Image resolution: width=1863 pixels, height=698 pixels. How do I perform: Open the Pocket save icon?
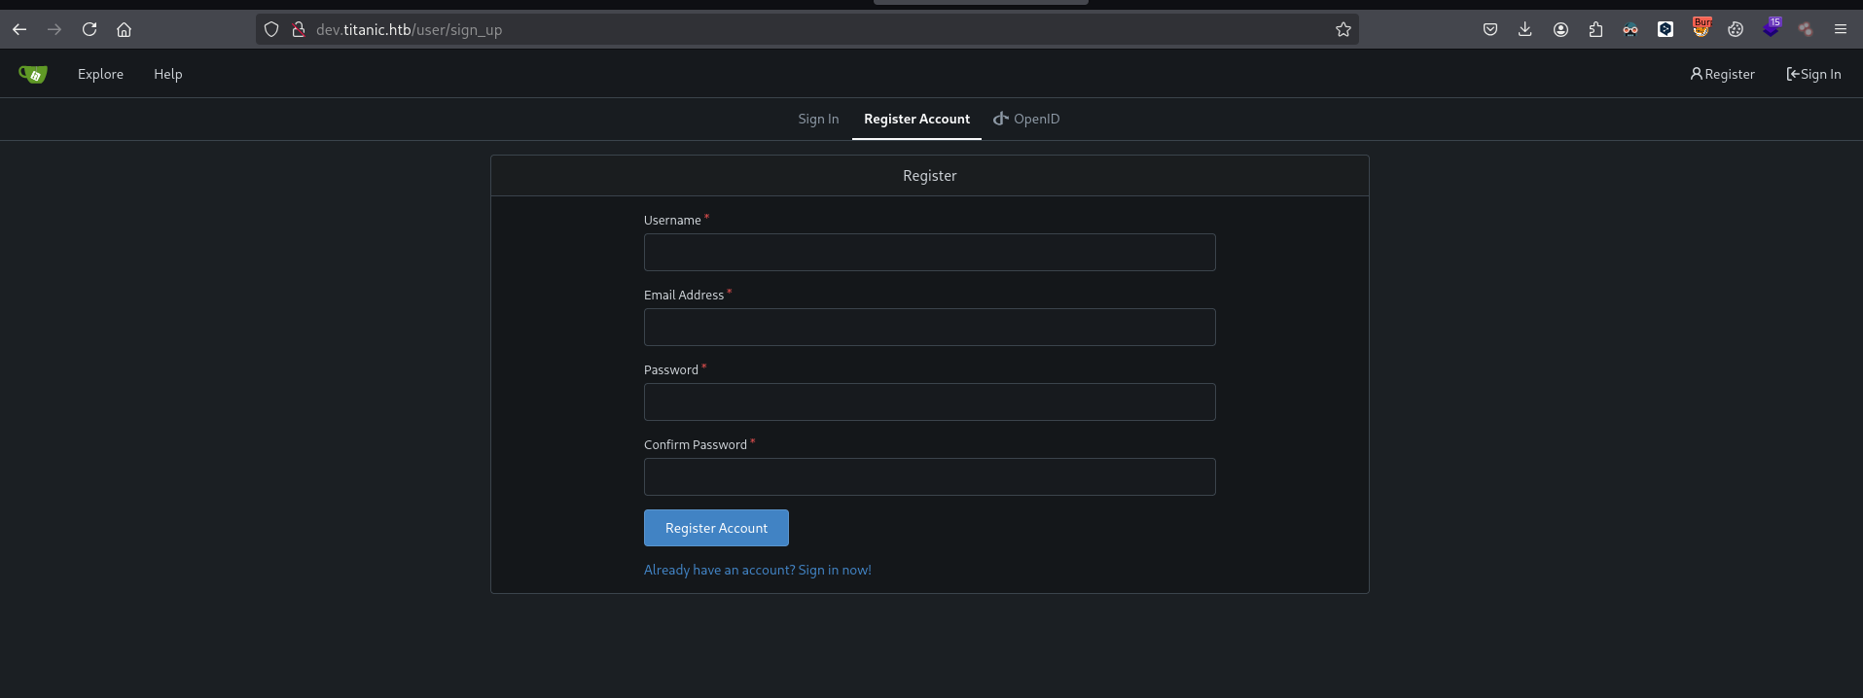click(x=1489, y=29)
